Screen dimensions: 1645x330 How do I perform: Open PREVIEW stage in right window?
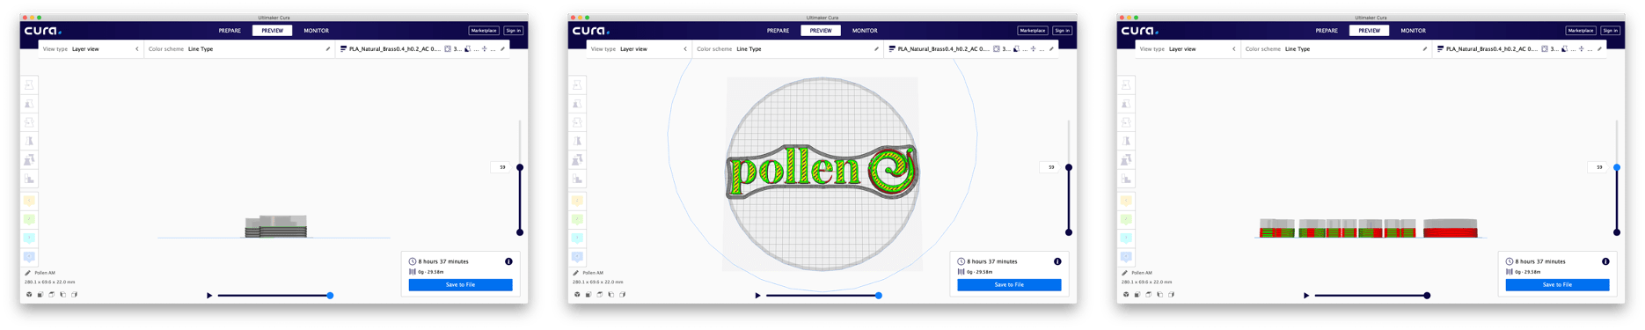click(1370, 31)
